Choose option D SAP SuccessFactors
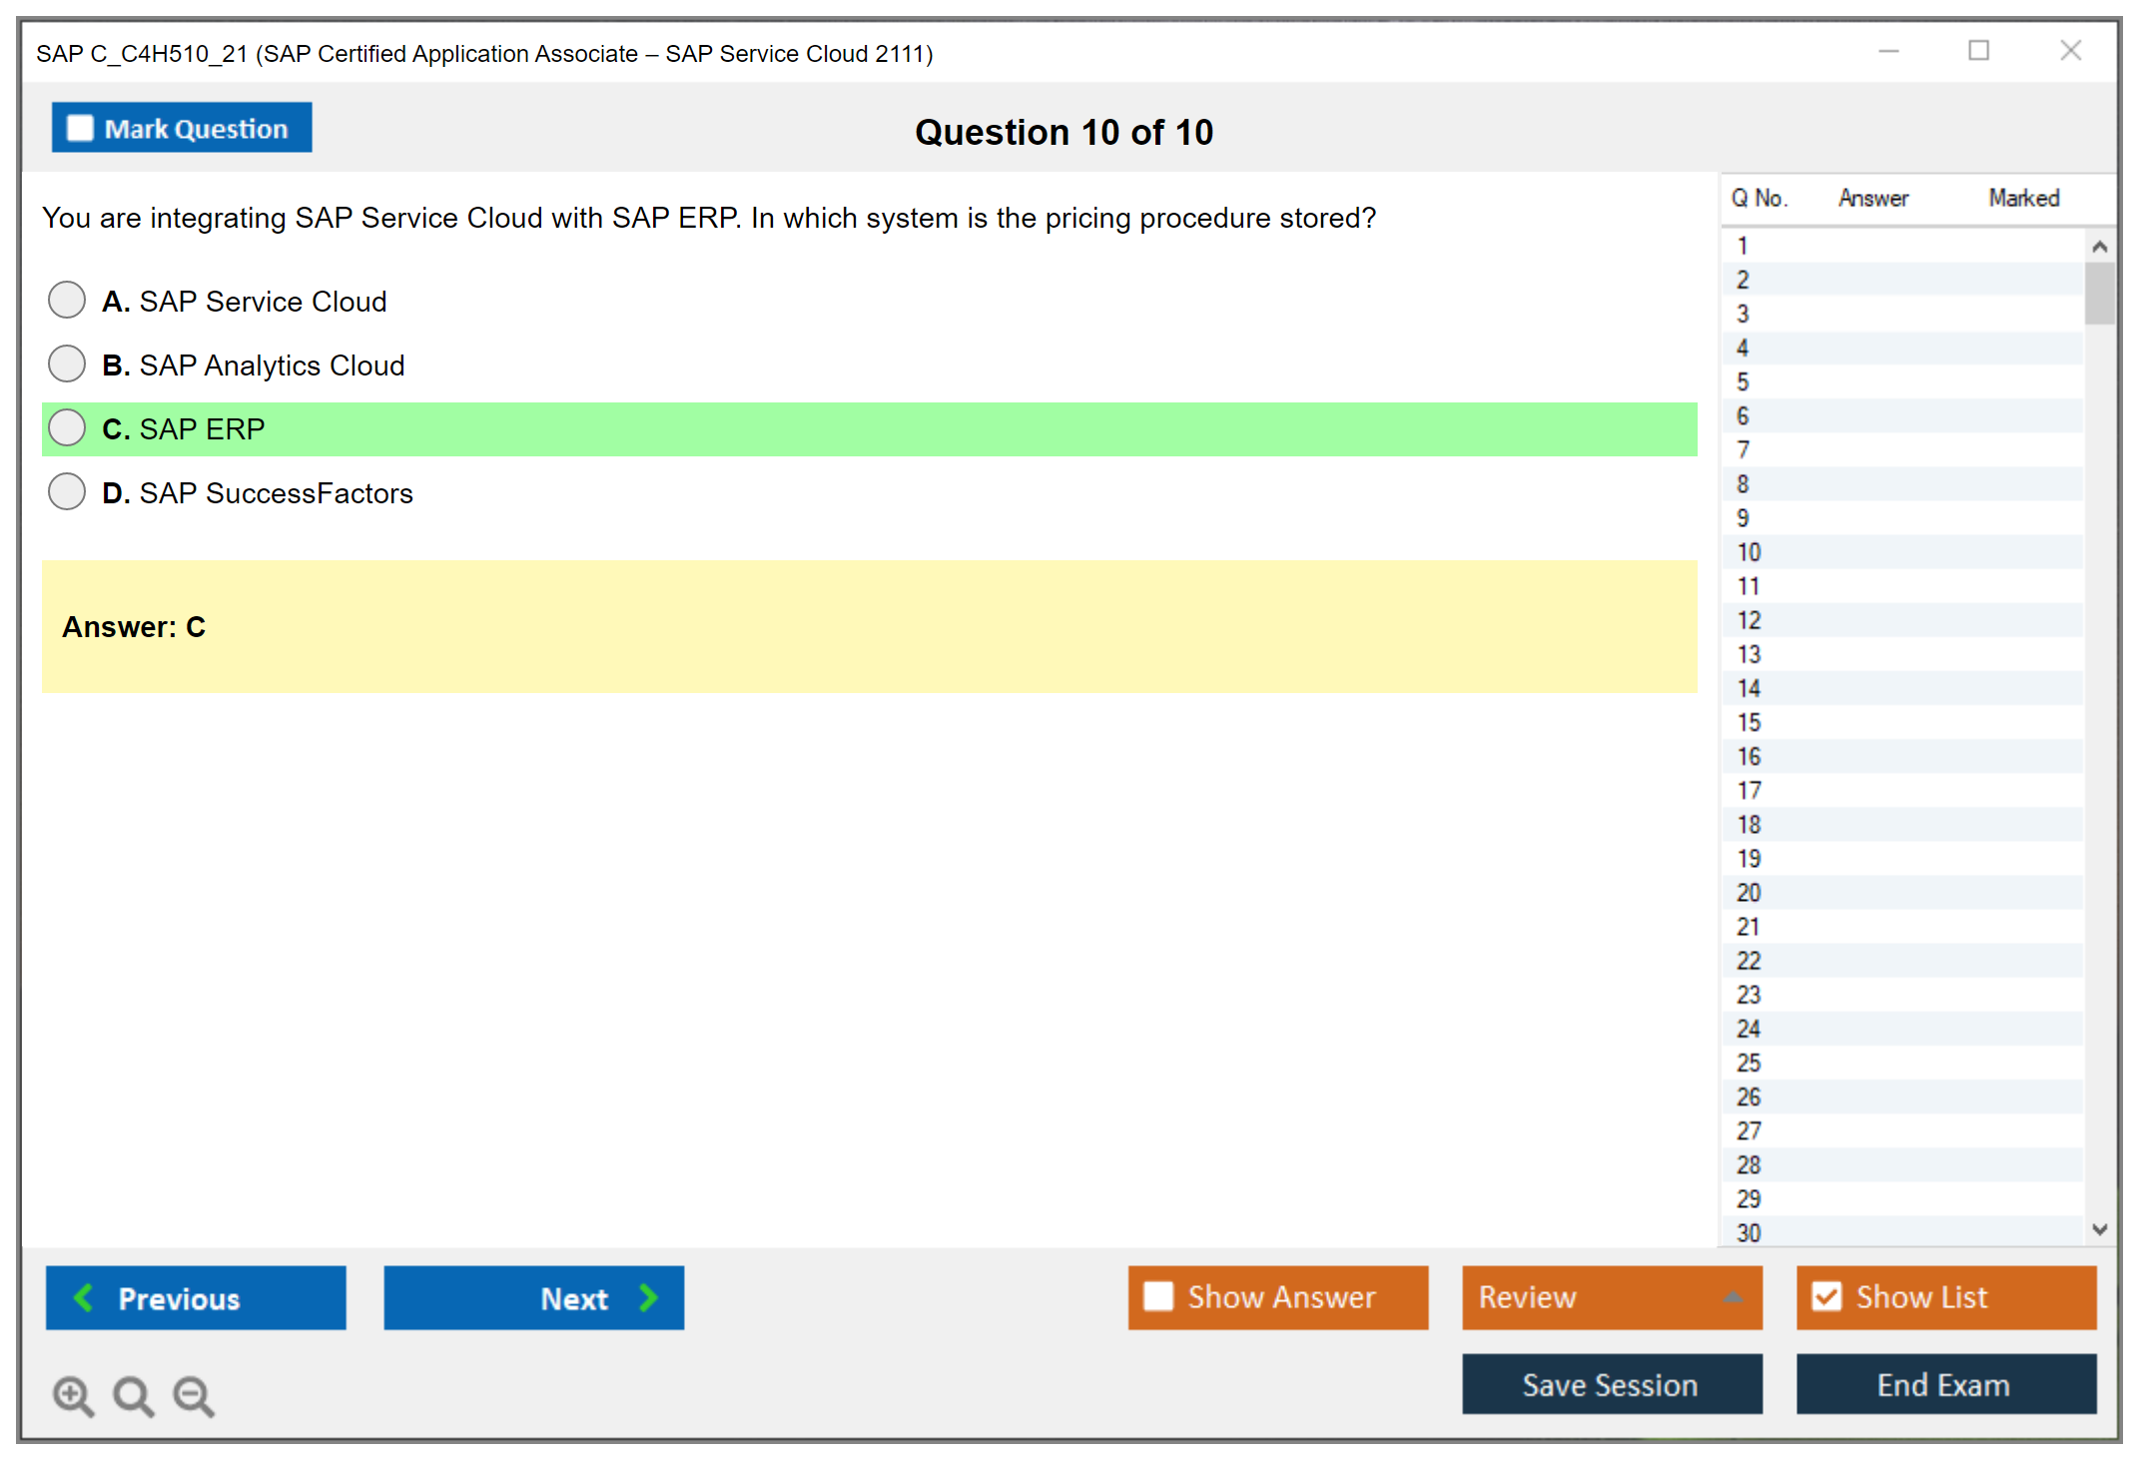The height and width of the screenshot is (1468, 2147). point(67,491)
